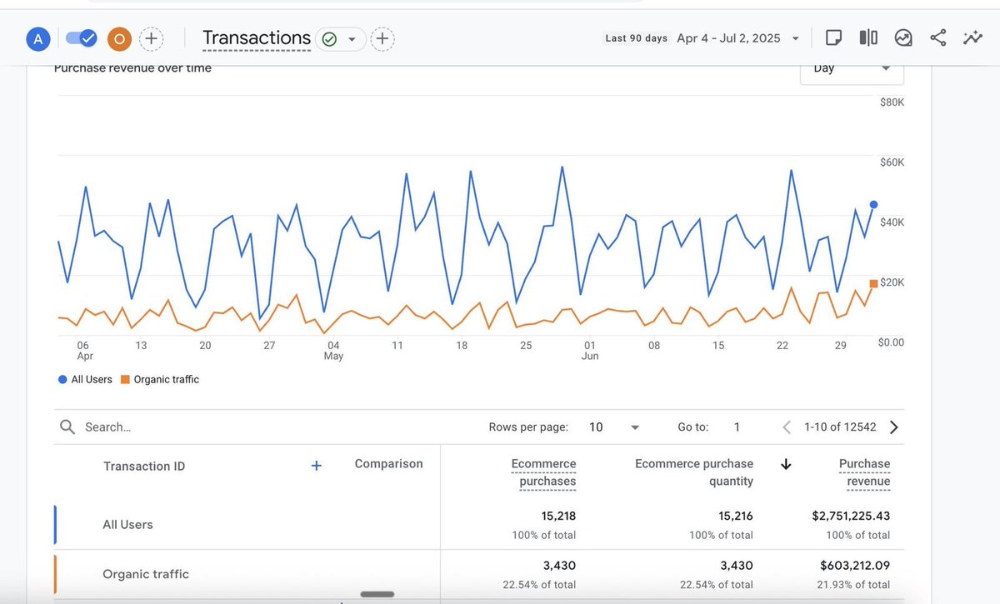Open the share report icon
The image size is (1000, 604).
tap(937, 37)
